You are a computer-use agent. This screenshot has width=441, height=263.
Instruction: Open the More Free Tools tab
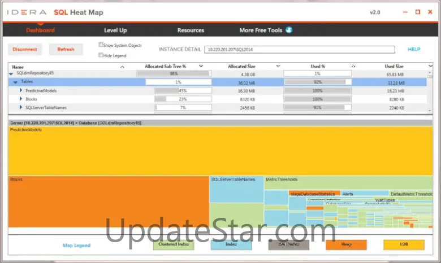(x=261, y=30)
